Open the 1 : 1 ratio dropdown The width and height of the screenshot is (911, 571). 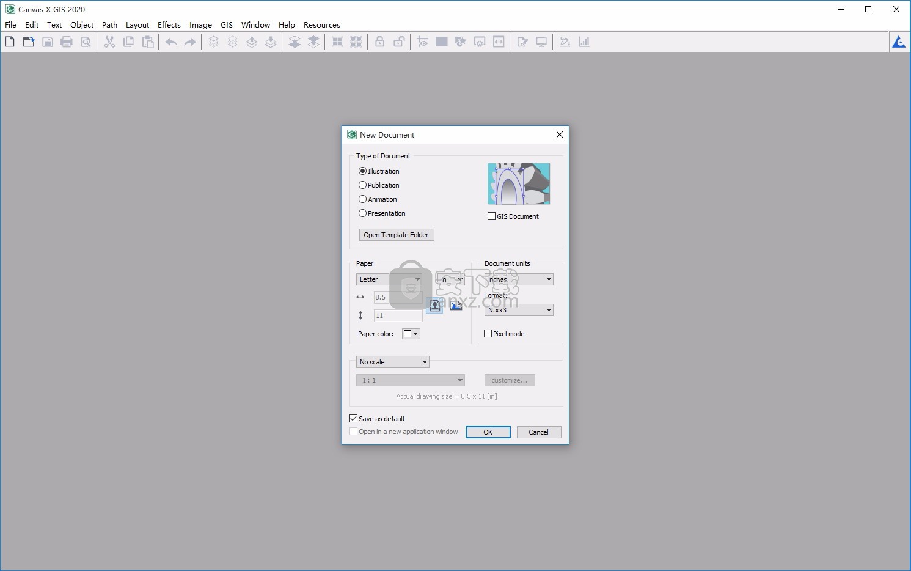pos(411,380)
